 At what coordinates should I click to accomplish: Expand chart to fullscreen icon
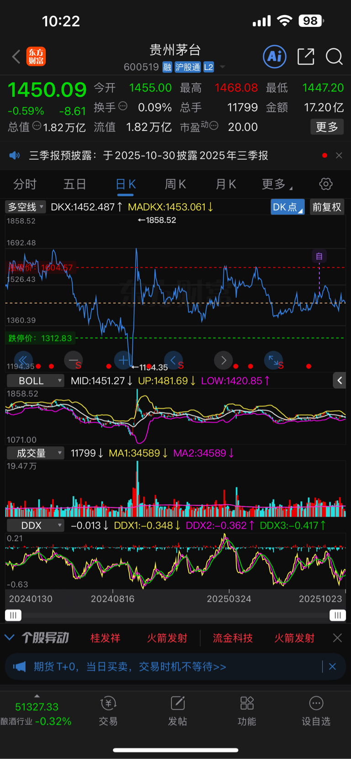click(x=273, y=360)
